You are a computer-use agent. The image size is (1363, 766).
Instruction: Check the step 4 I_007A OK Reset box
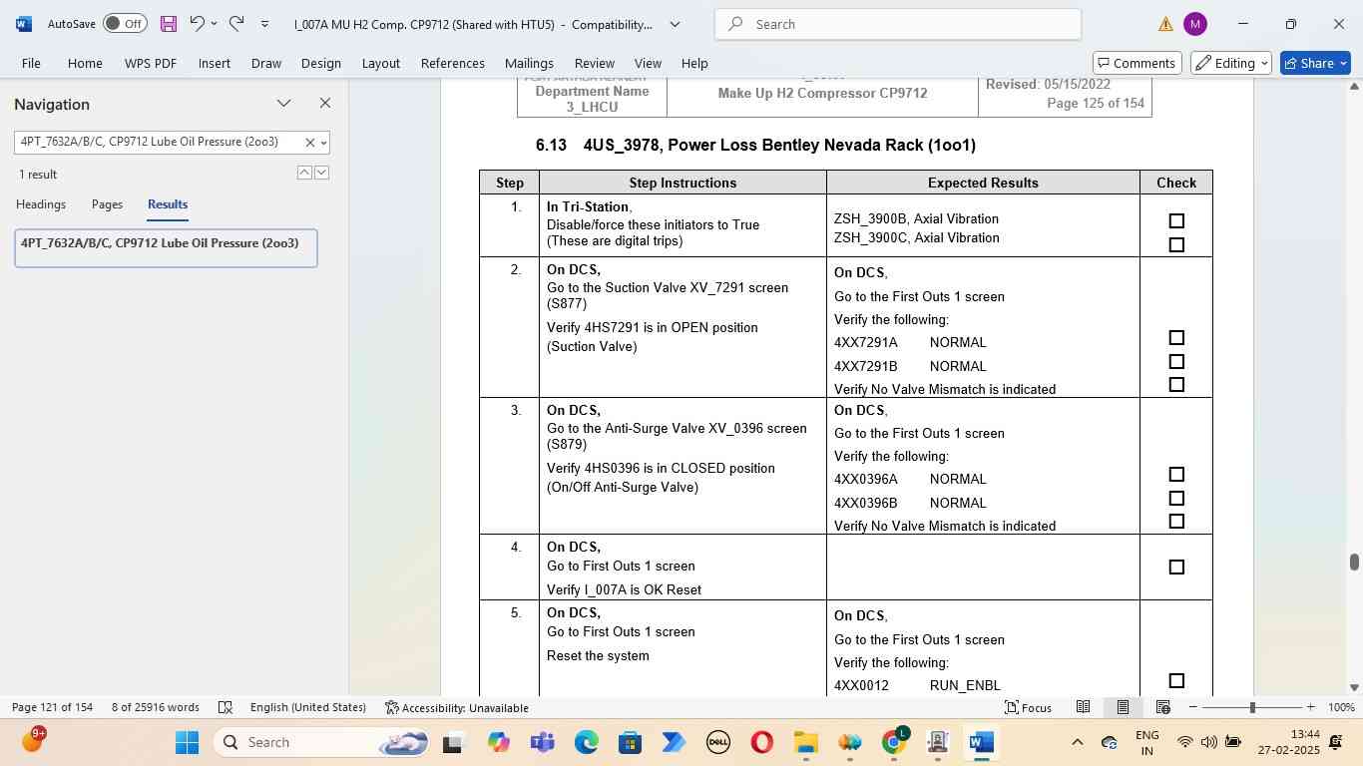tap(1176, 568)
